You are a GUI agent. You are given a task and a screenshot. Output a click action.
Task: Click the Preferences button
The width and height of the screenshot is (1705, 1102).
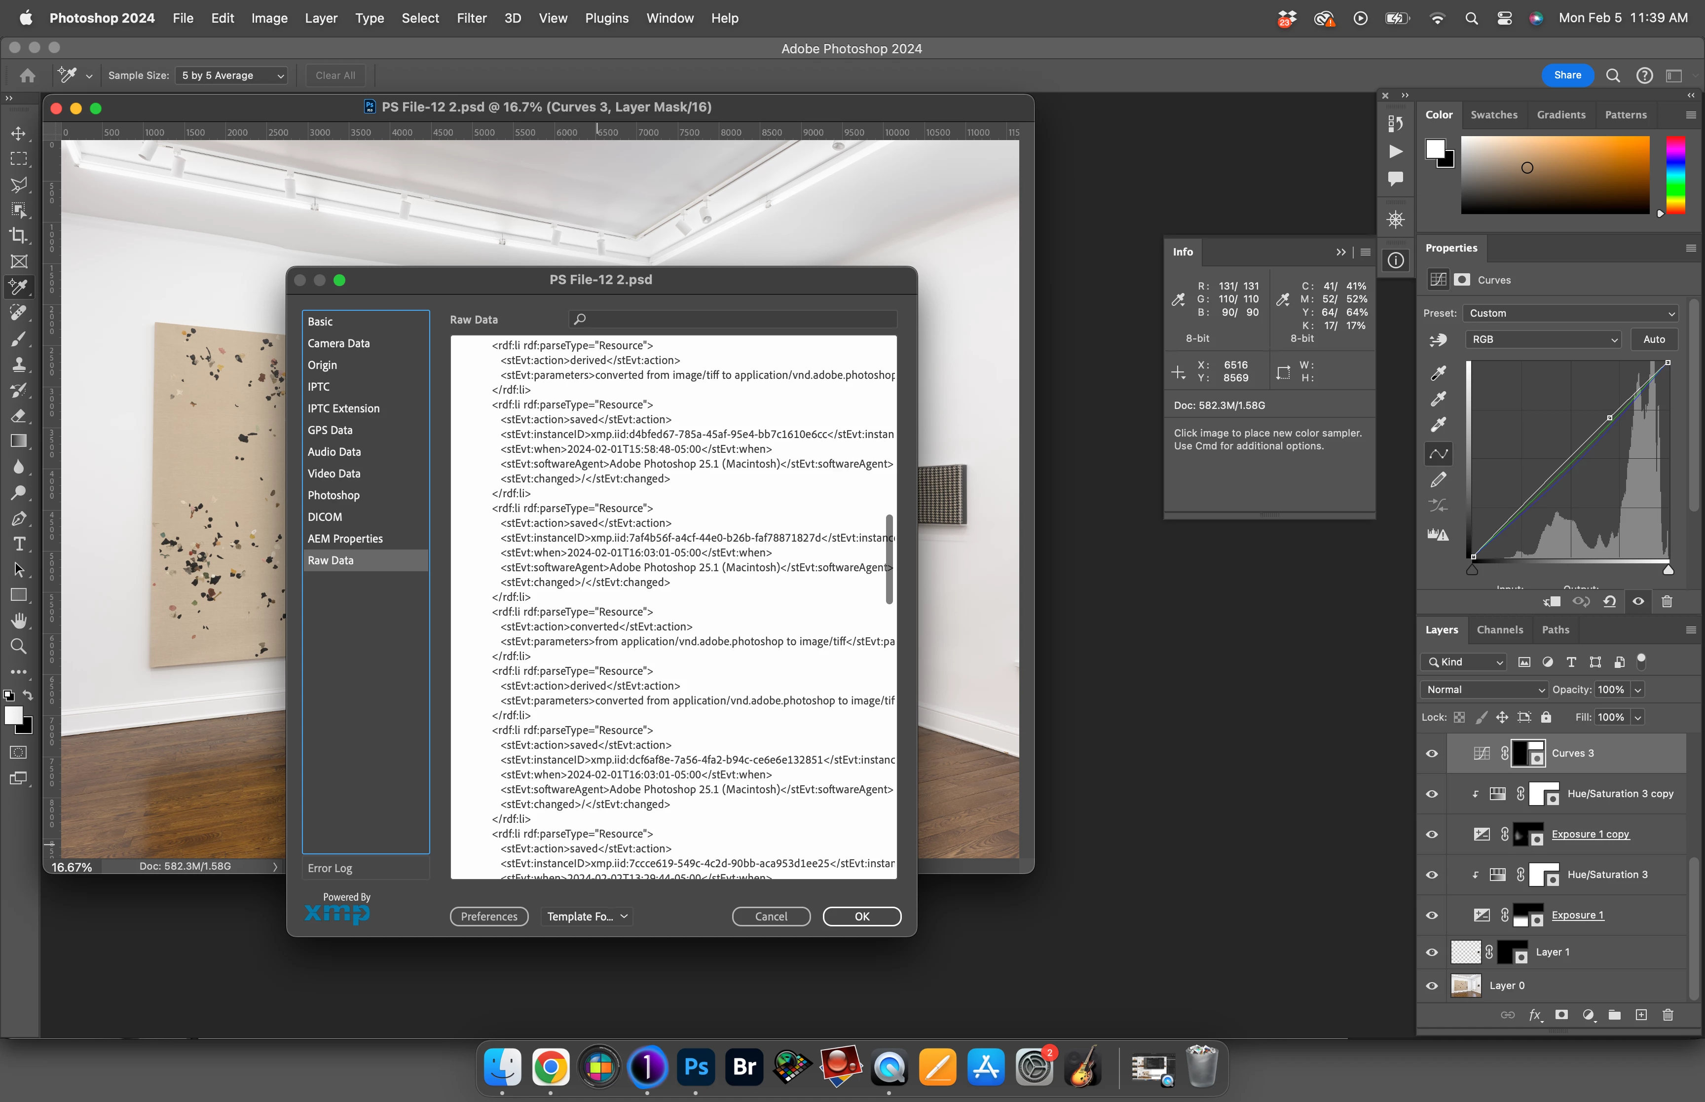click(489, 916)
